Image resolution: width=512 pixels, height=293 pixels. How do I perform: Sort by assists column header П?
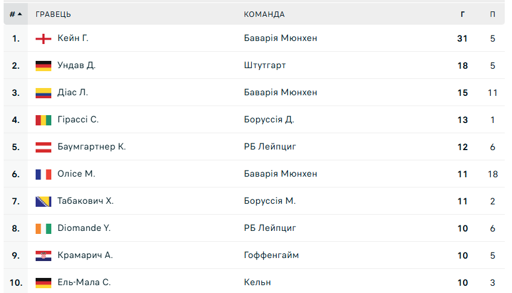pyautogui.click(x=493, y=14)
